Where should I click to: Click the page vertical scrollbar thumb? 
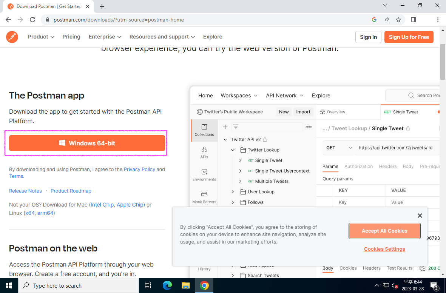(443, 62)
